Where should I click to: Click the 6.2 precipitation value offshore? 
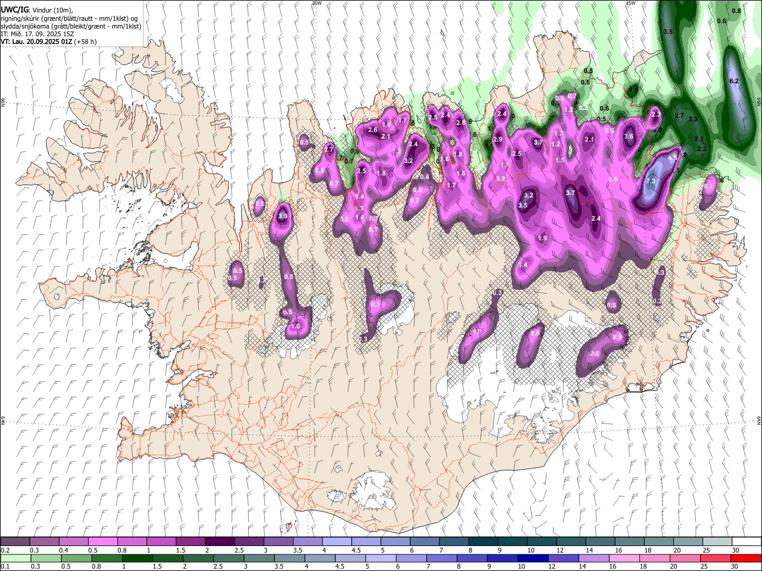(734, 81)
